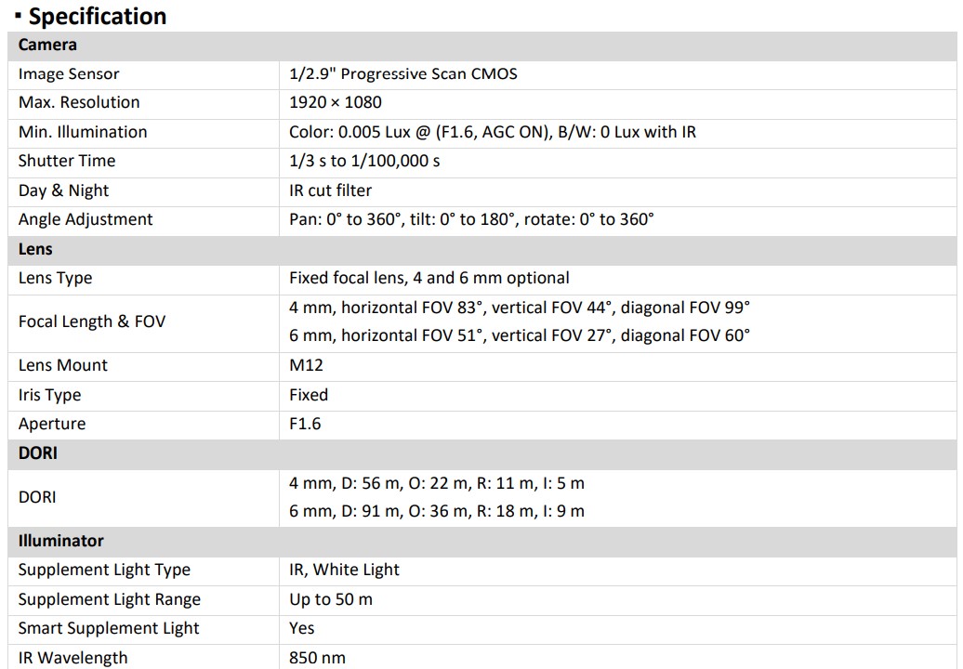963x669 pixels.
Task: Click the IR cut filter value
Action: tap(330, 190)
